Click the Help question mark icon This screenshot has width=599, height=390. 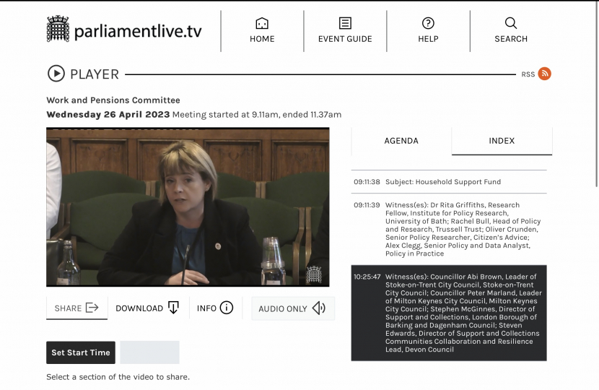[x=428, y=23]
